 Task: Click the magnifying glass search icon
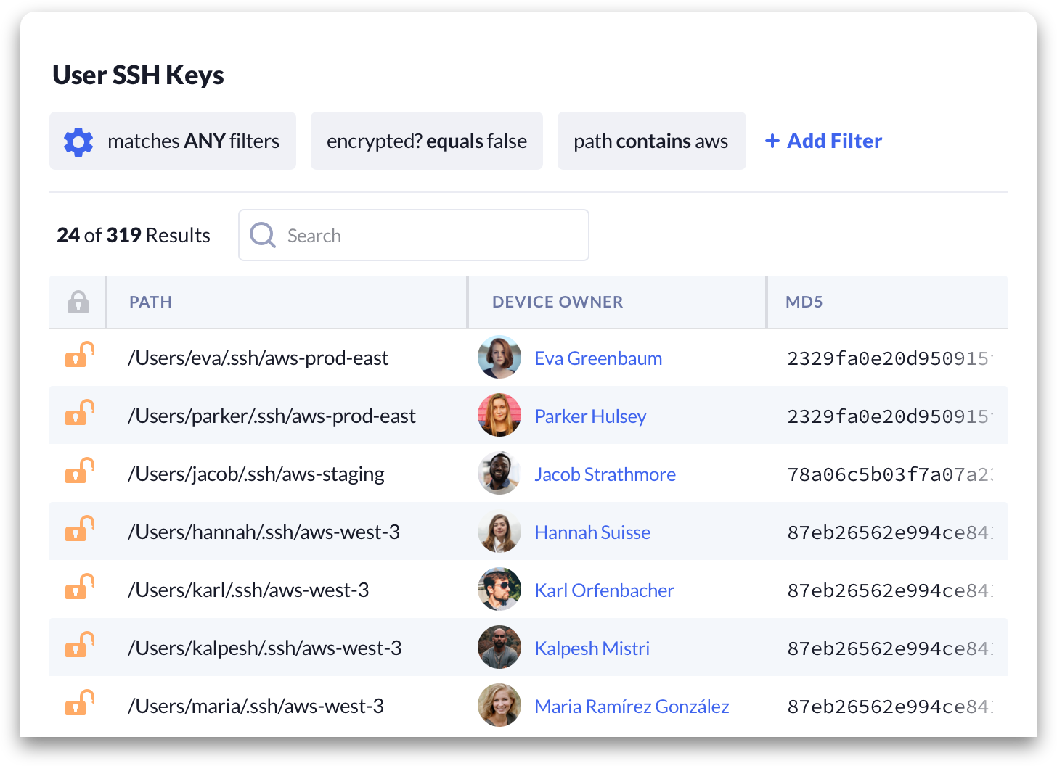click(262, 235)
